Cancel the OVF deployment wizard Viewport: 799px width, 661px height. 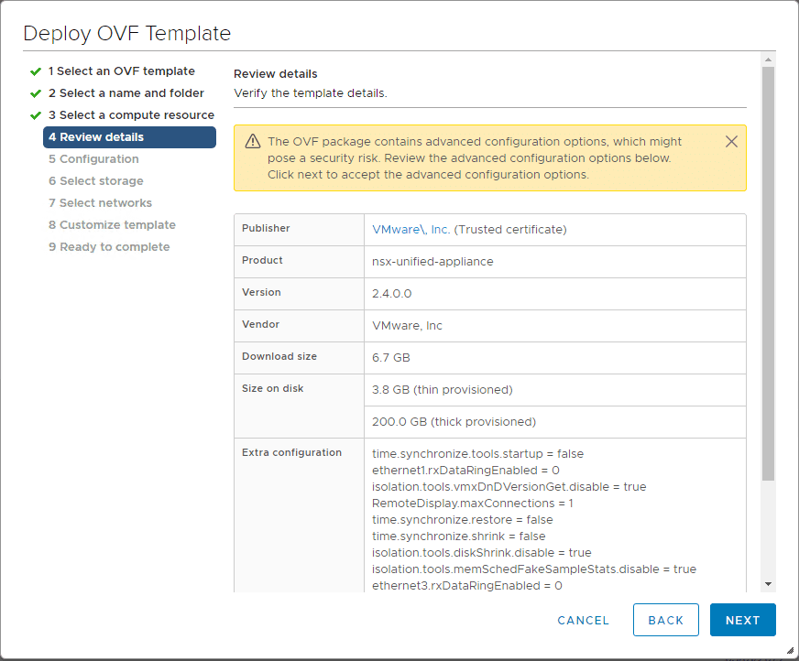[x=583, y=620]
